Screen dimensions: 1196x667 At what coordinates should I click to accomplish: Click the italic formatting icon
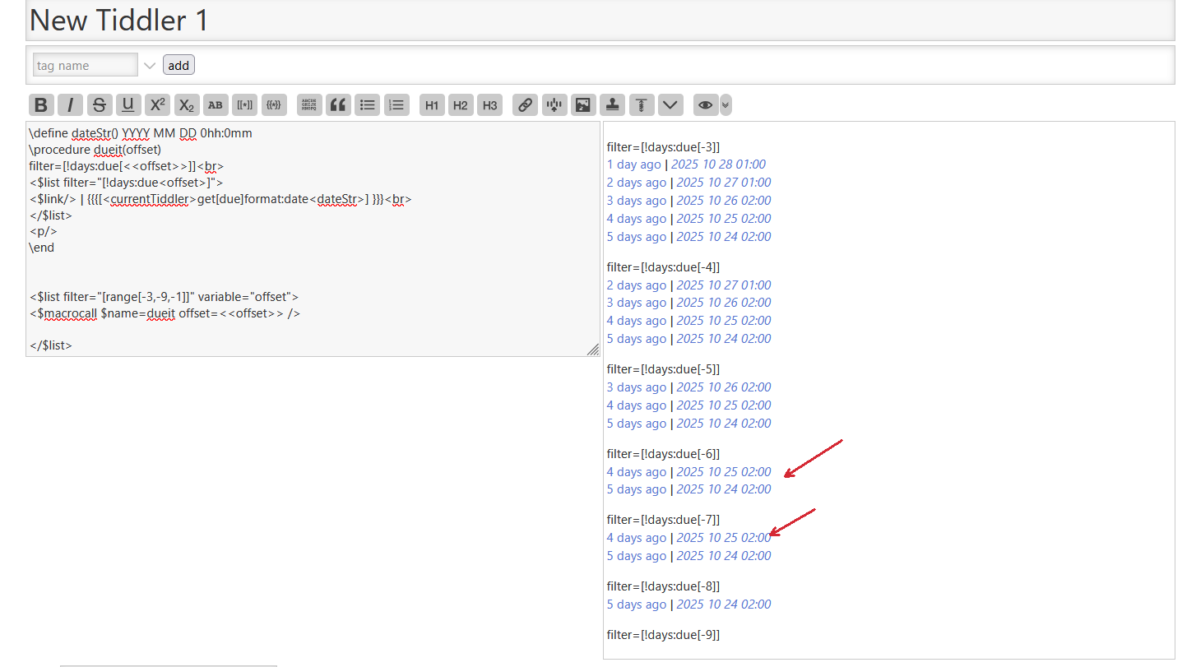pyautogui.click(x=70, y=105)
